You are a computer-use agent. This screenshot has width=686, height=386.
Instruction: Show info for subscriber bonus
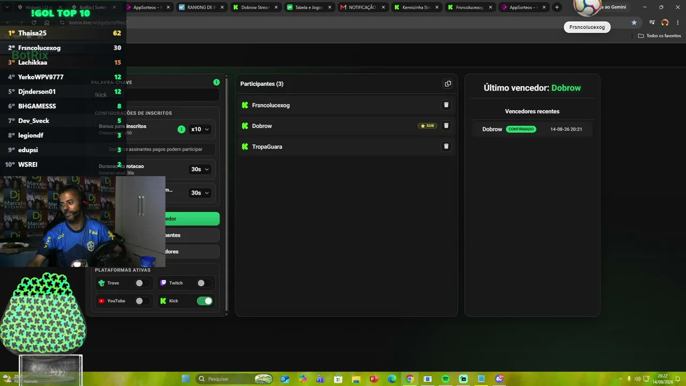tap(181, 129)
